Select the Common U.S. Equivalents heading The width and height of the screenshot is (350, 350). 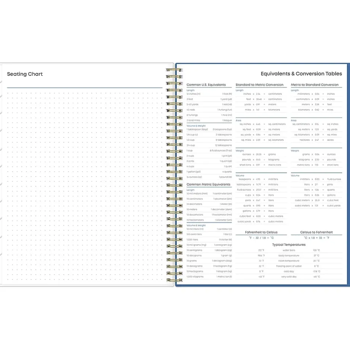tap(206, 85)
